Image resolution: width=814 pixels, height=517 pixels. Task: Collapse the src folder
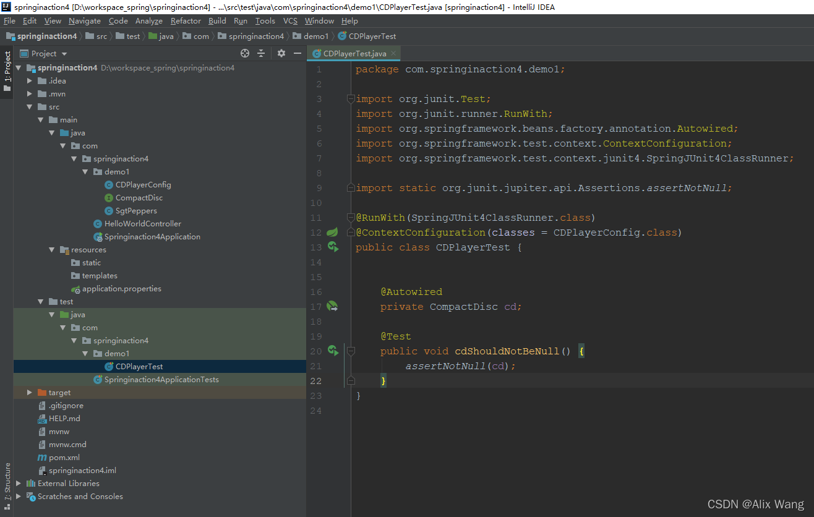coord(30,107)
